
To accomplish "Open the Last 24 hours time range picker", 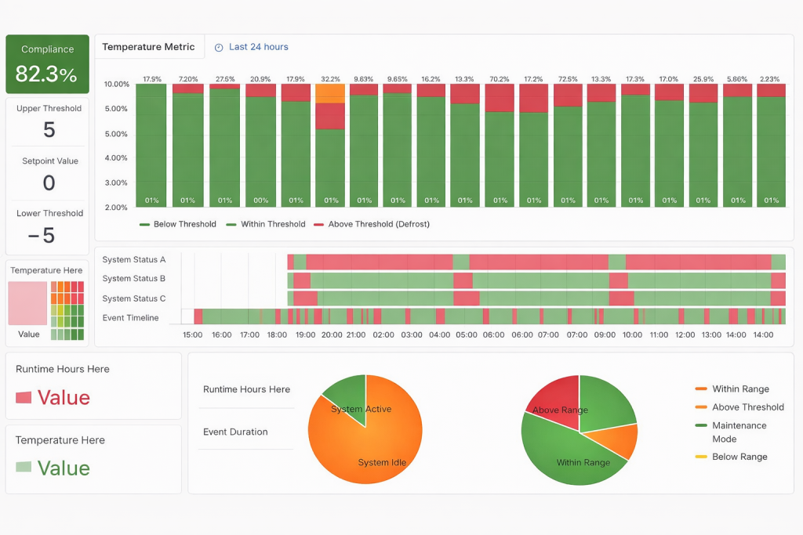I will pyautogui.click(x=258, y=47).
